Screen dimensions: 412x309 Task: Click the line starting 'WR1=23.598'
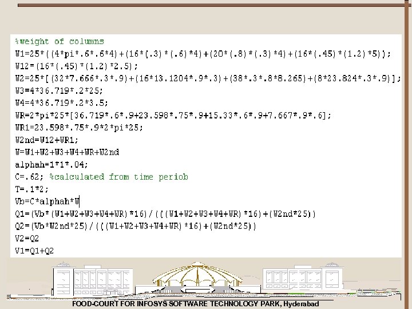click(79, 128)
